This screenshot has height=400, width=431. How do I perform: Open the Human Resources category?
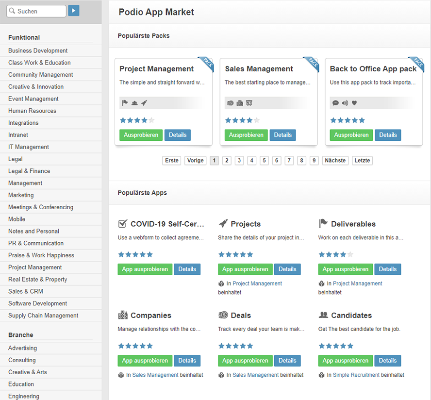pos(32,111)
